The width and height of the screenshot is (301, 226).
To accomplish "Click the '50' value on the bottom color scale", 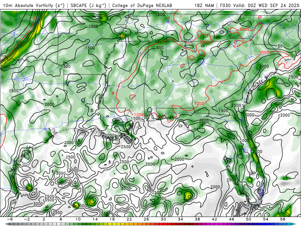I will pyautogui.click(x=249, y=219).
